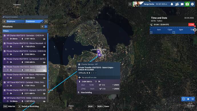Open the map layers icon

click(x=188, y=99)
